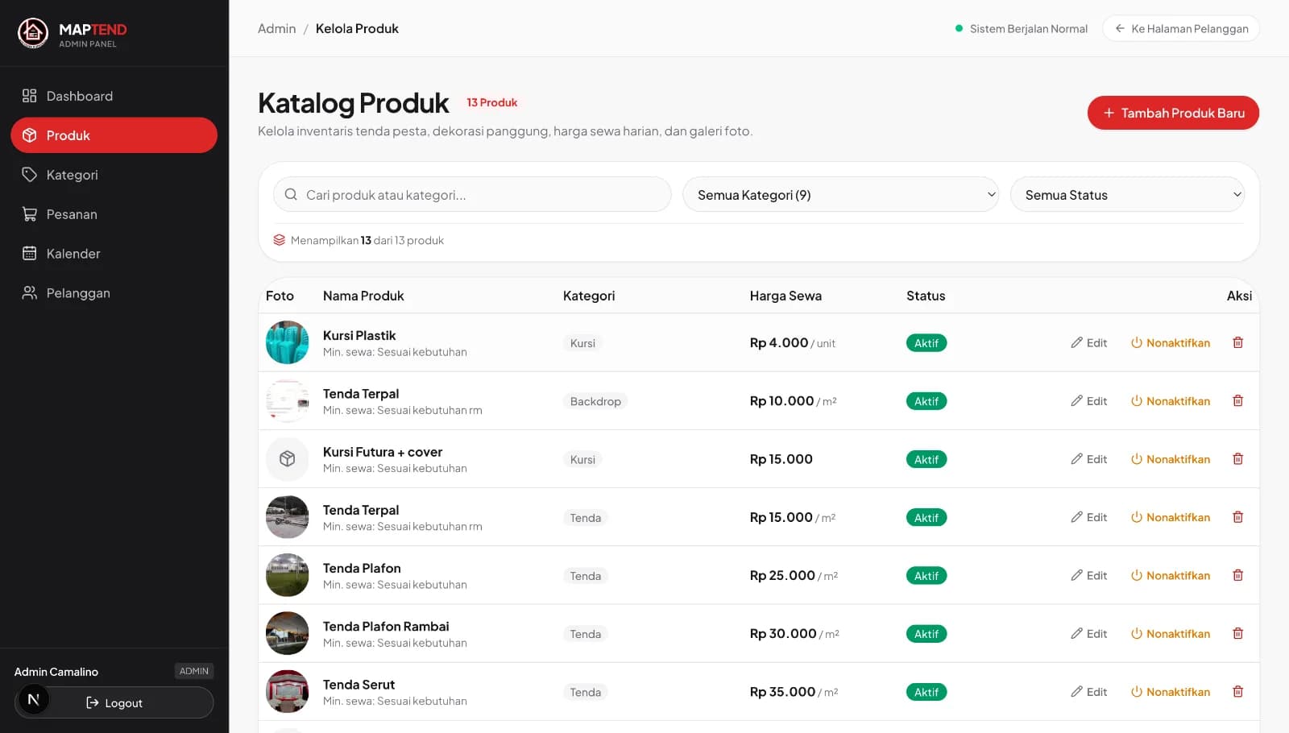Screen dimensions: 1289x733
Task: Focus the Cari produk atau kategori search field
Action: [472, 194]
